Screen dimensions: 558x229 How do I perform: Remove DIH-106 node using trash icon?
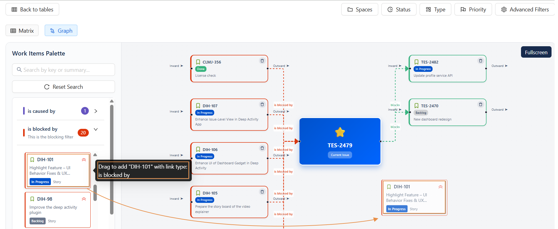pyautogui.click(x=262, y=148)
